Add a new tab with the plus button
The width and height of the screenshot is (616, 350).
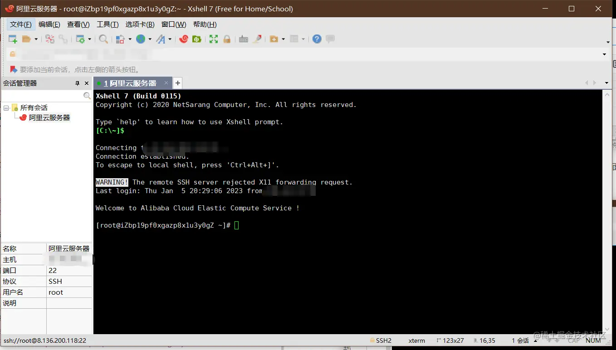[x=178, y=83]
